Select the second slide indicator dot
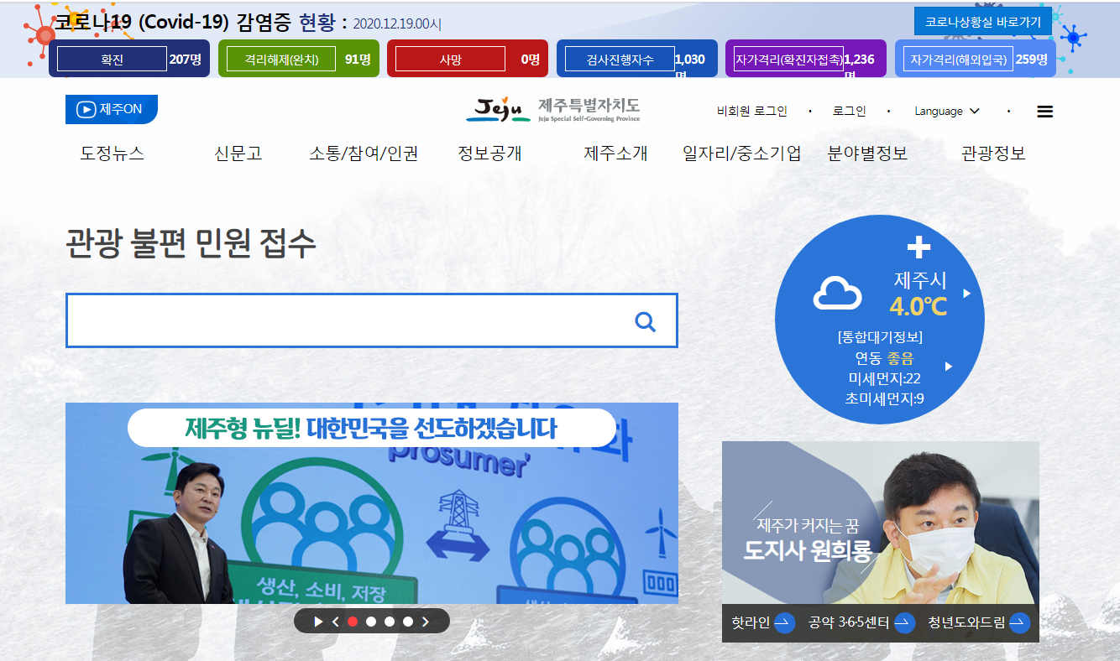The image size is (1120, 661). [371, 622]
